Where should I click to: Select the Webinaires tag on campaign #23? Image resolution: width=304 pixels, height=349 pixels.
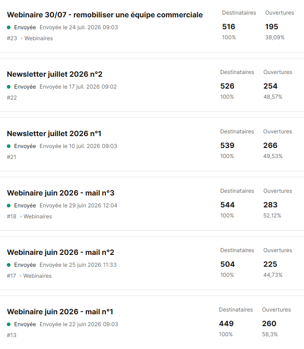[38, 38]
